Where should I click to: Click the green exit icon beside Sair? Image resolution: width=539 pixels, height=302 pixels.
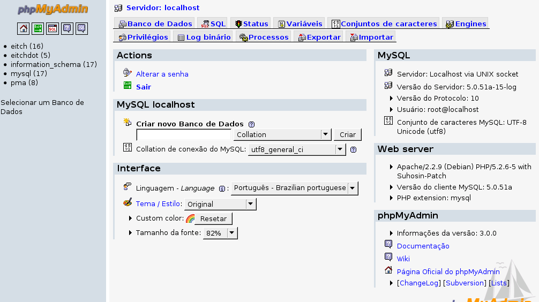[127, 85]
